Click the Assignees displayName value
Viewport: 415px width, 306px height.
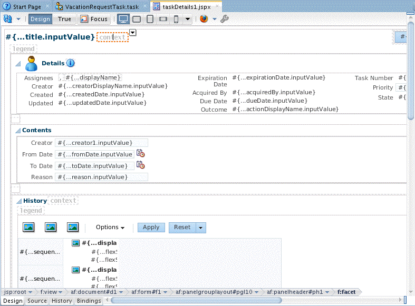pyautogui.click(x=93, y=78)
